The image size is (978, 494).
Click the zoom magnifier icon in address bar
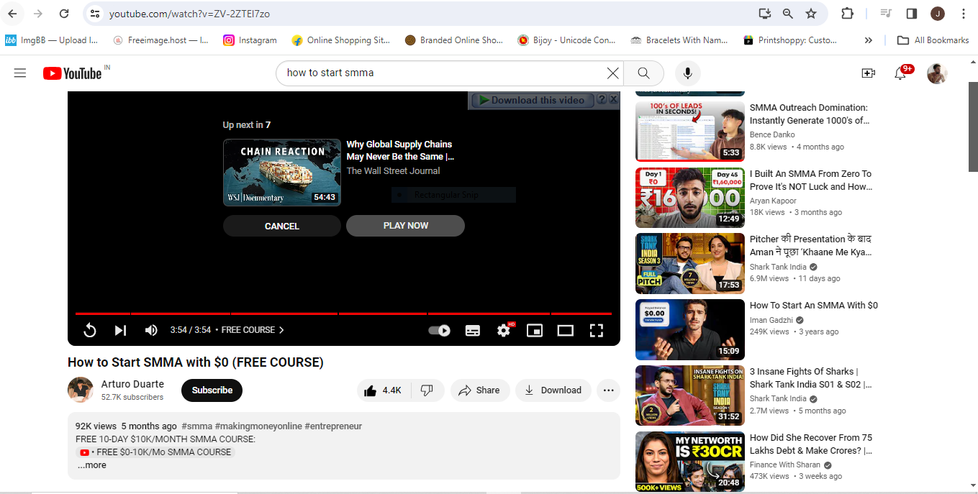(x=788, y=14)
